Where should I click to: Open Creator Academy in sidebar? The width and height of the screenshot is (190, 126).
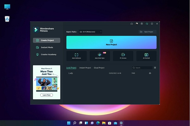click(x=47, y=54)
